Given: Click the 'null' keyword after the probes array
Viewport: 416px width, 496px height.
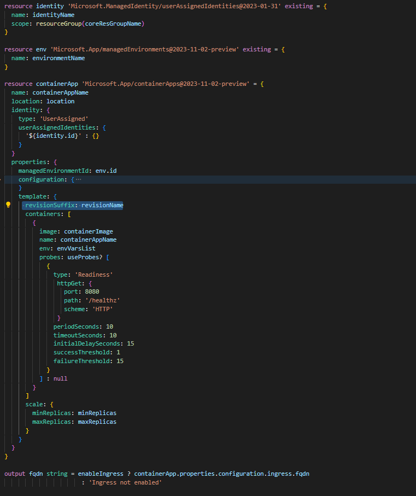Looking at the screenshot, I should [x=60, y=378].
